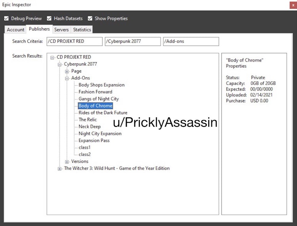Select the class1 tree item
This screenshot has height=226, width=297.
(84, 147)
